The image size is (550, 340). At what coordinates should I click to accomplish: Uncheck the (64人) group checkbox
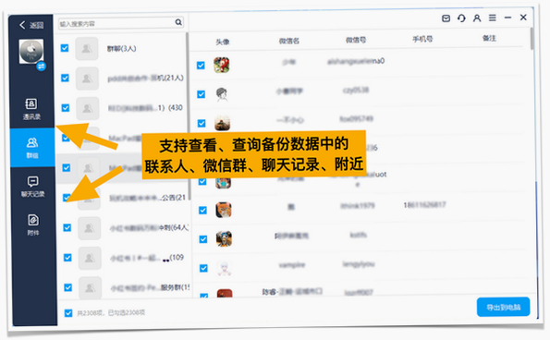point(67,228)
